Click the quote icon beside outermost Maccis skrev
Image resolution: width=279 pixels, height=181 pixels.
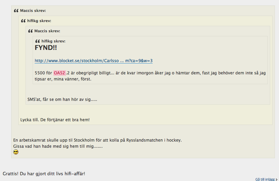(16, 11)
